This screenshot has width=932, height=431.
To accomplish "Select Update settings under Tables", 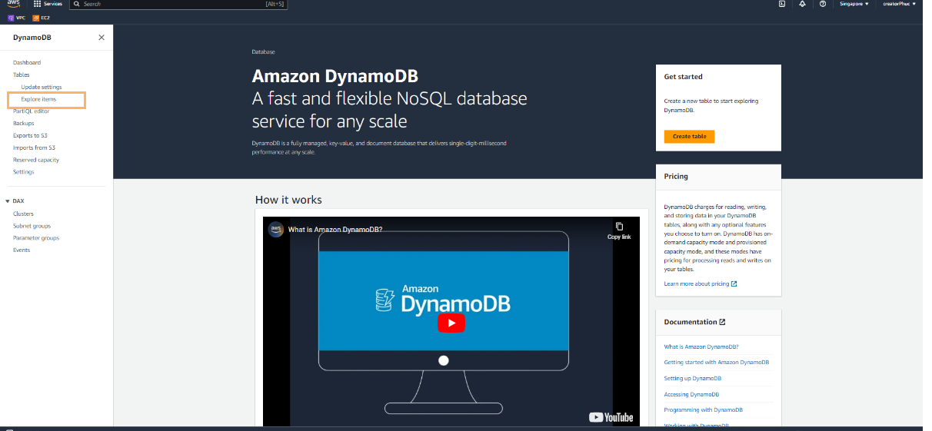I will tap(42, 87).
